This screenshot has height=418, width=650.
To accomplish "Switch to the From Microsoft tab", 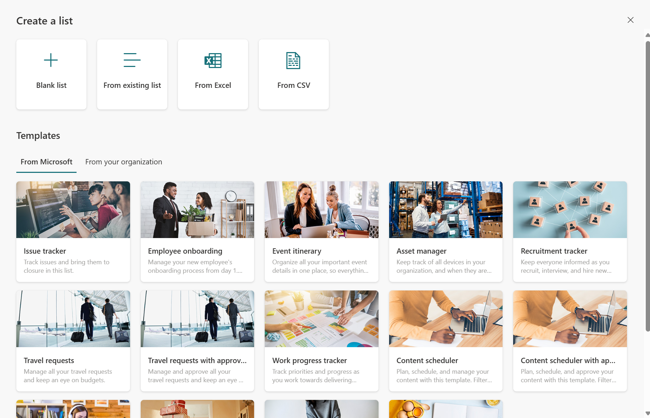I will 46,162.
